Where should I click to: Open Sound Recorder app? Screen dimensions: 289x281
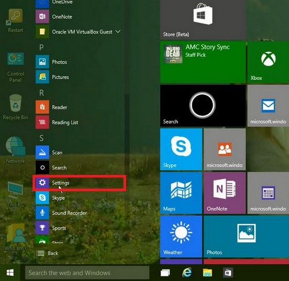coord(61,213)
